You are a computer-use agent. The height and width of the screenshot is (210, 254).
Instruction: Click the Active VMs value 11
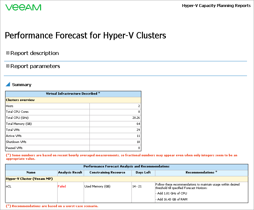point(138,136)
